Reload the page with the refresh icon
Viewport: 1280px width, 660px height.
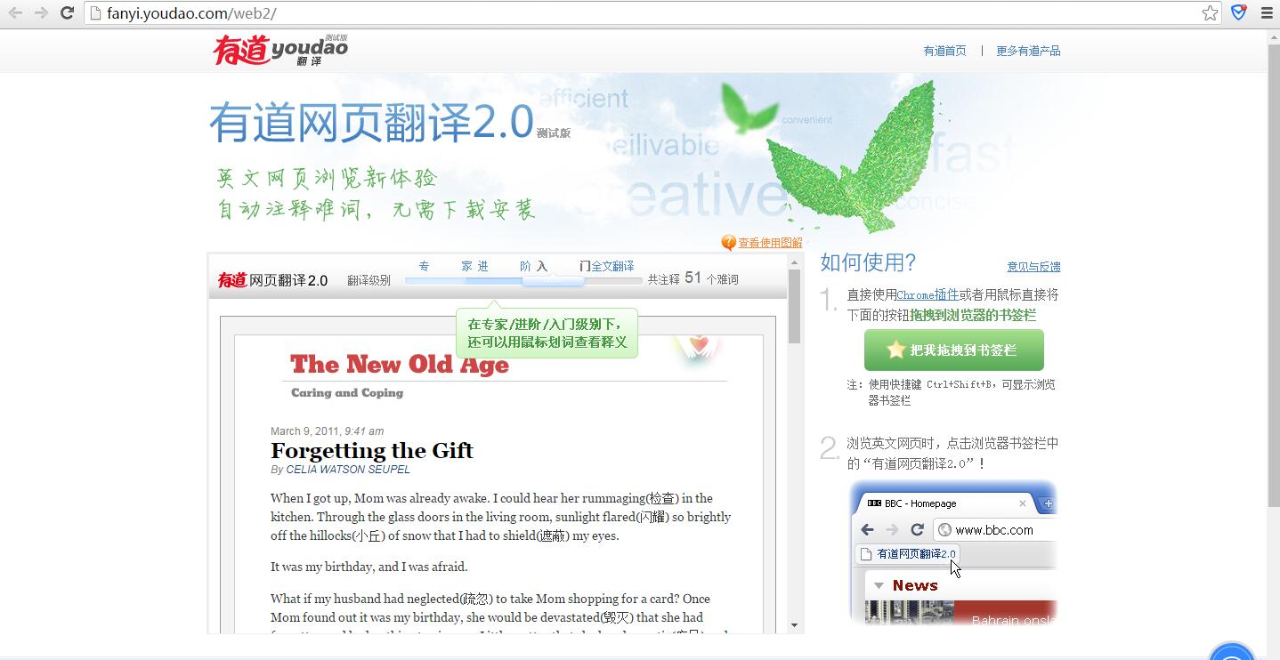click(67, 12)
